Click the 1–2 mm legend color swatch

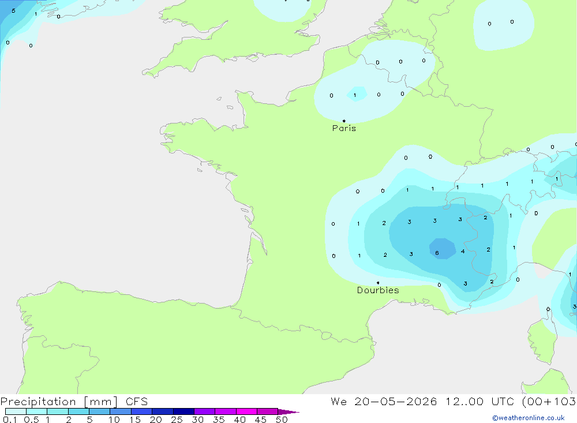click(x=58, y=411)
